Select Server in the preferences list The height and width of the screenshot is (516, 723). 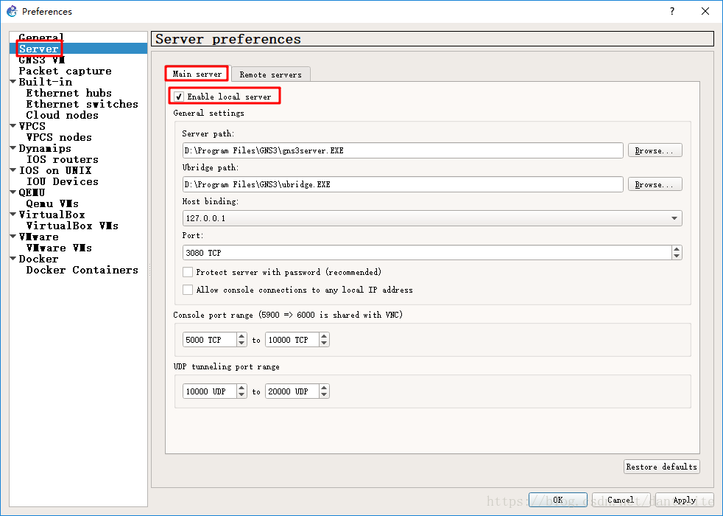39,49
